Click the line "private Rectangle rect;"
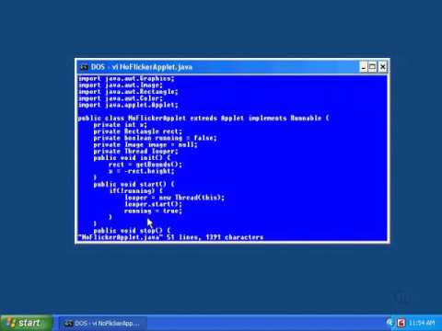 [137, 131]
